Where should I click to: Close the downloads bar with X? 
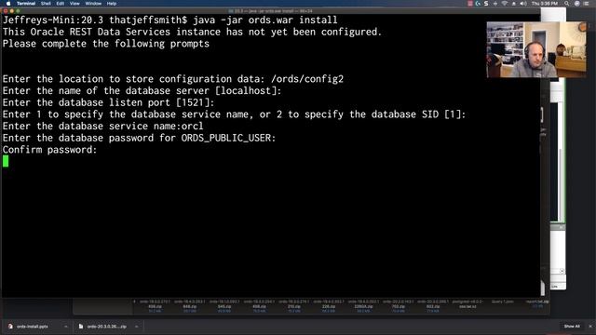tap(590, 327)
